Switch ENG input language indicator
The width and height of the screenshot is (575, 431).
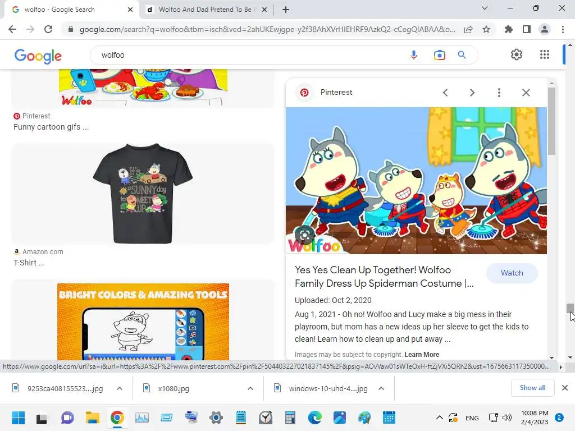coord(472,418)
